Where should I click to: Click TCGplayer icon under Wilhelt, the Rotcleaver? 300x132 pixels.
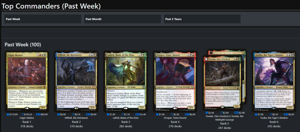tap(74, 114)
